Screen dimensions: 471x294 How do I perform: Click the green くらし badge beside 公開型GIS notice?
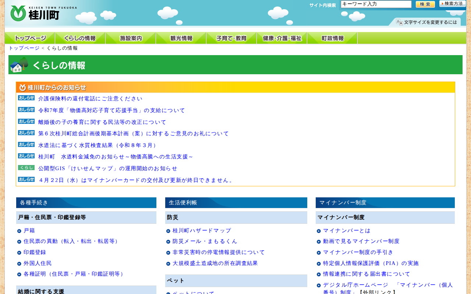(x=26, y=168)
